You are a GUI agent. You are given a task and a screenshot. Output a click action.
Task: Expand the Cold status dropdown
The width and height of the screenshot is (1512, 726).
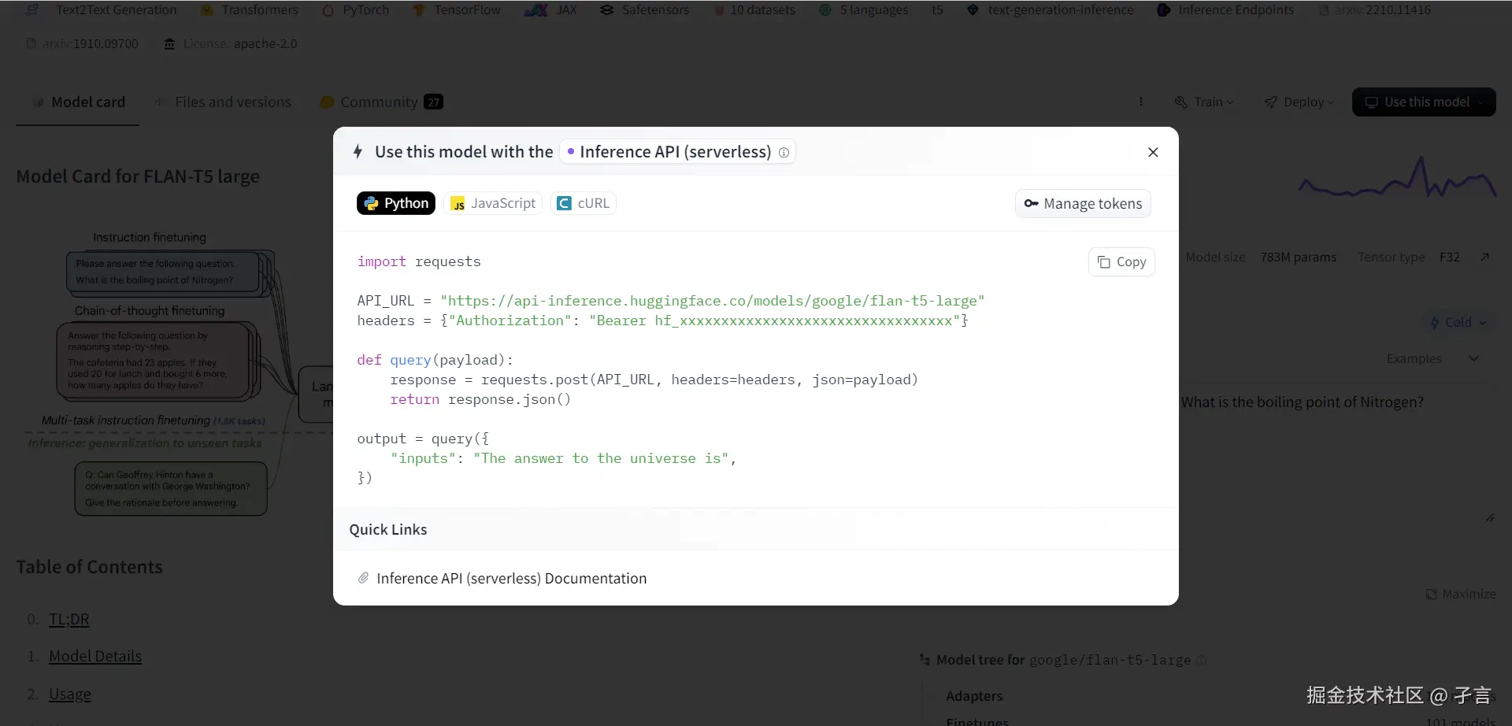point(1458,322)
